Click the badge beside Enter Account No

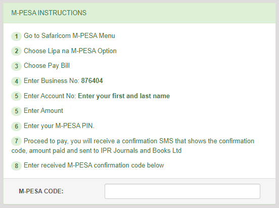16,96
